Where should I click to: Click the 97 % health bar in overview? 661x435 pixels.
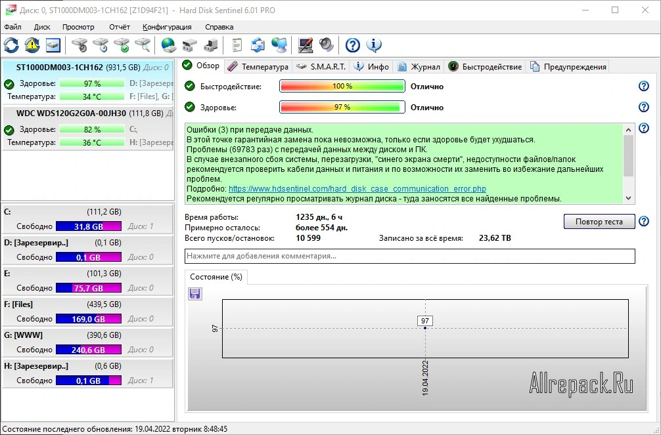[342, 107]
